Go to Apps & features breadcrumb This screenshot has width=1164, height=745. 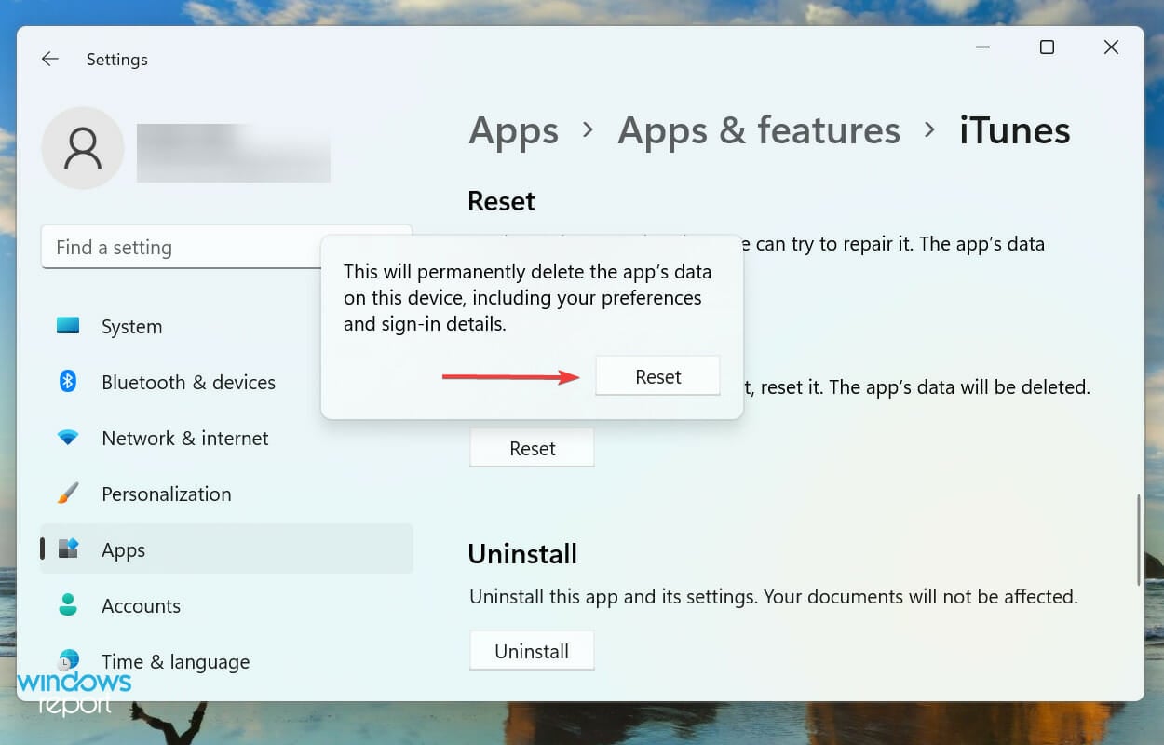[x=759, y=130]
